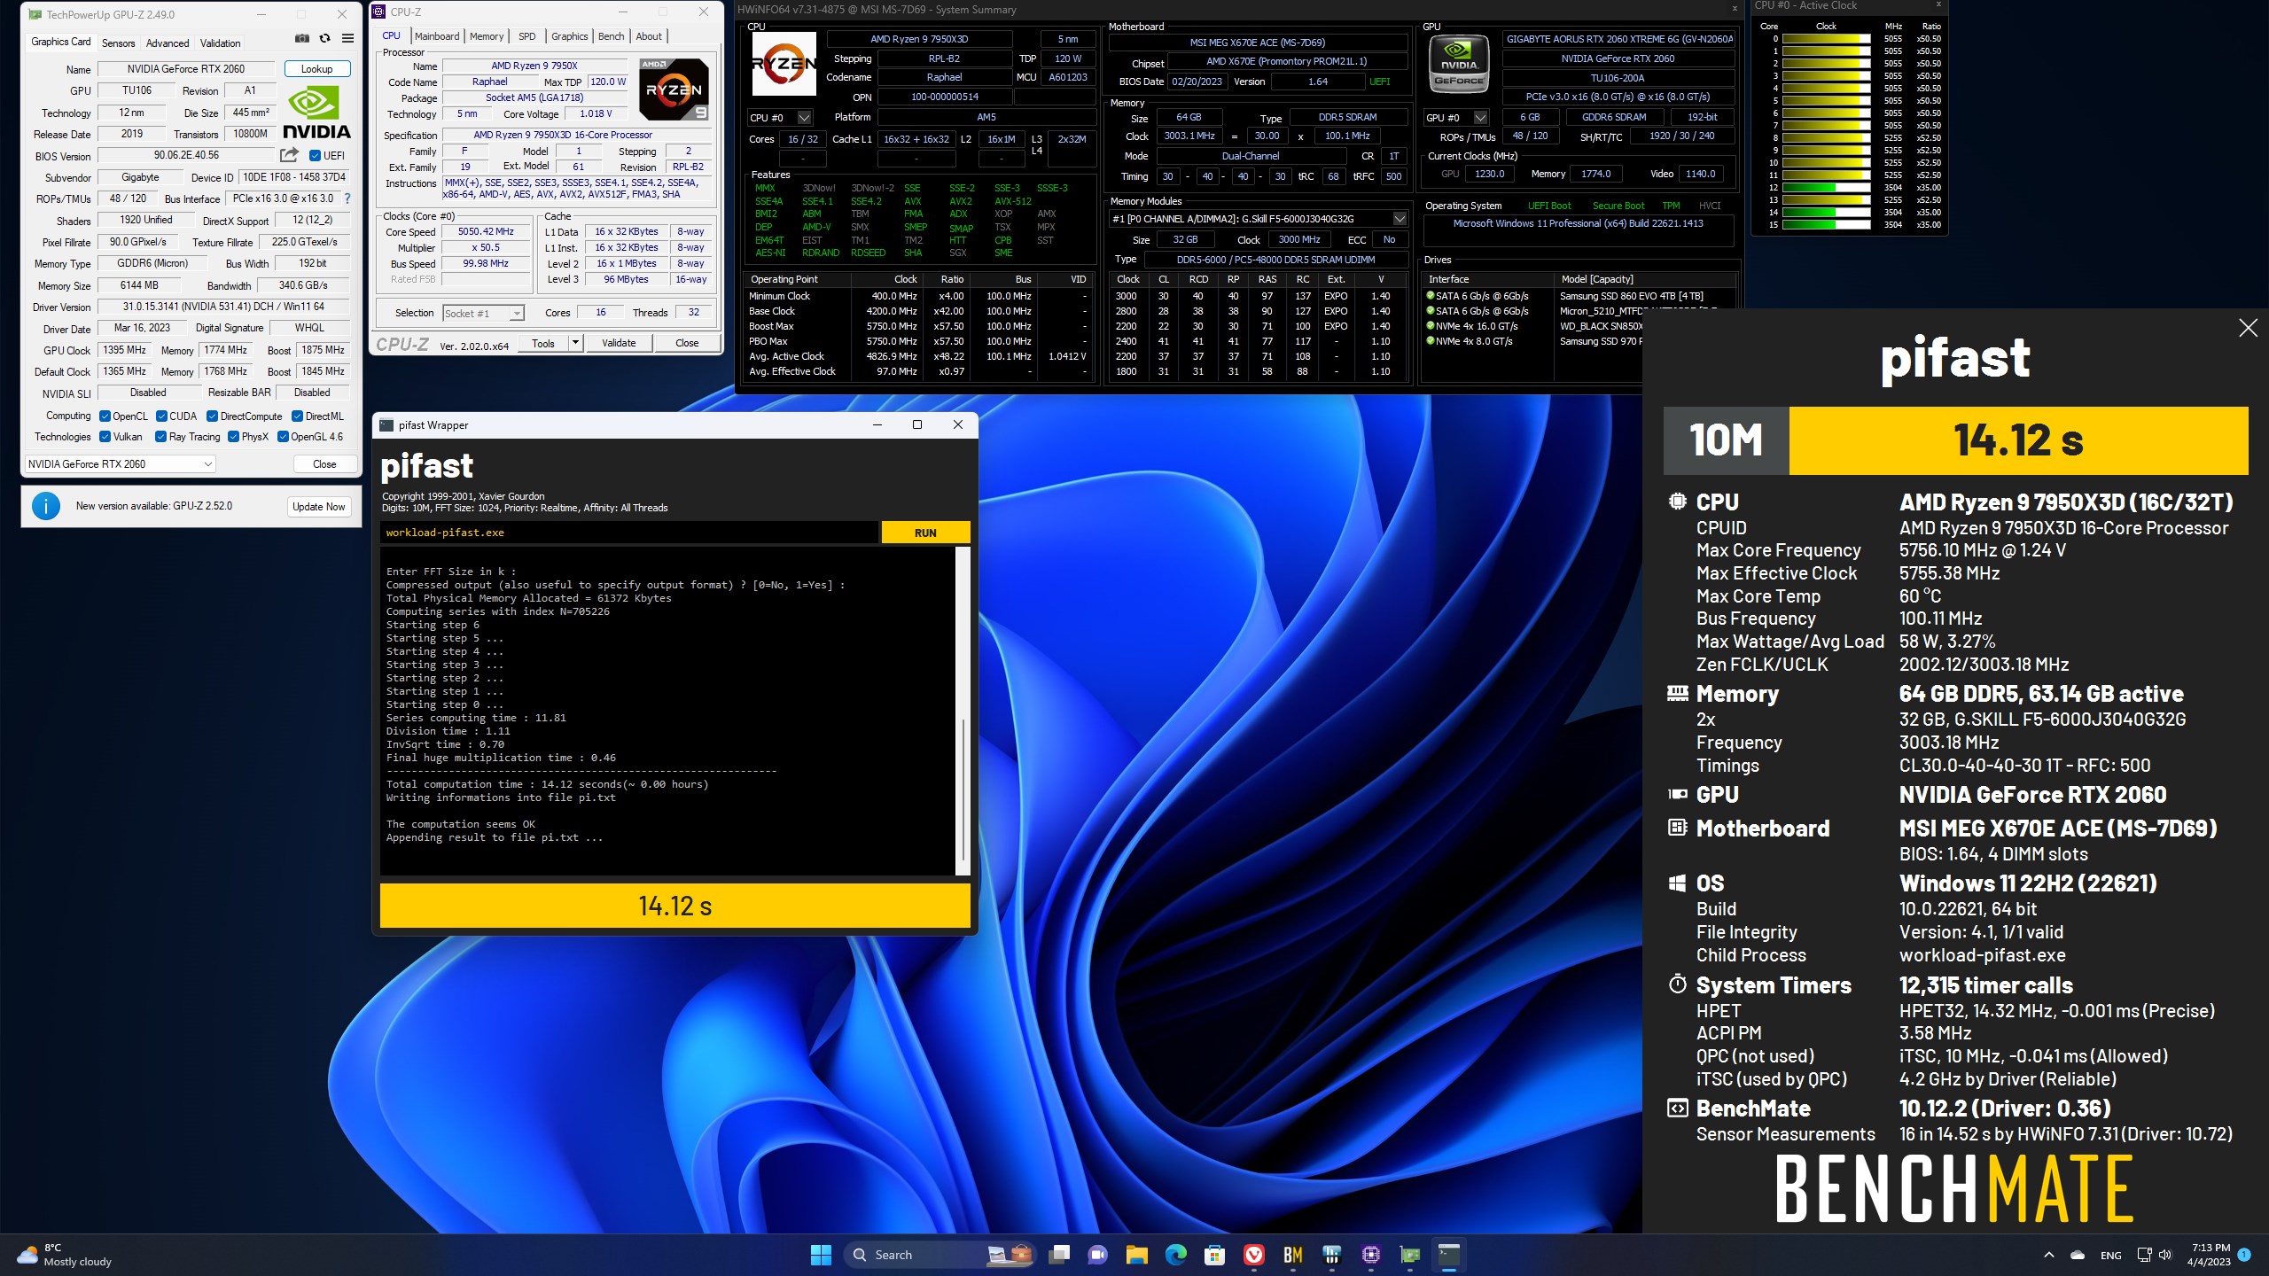Open the SPD tab in CPU-Z
The width and height of the screenshot is (2269, 1276).
527,36
